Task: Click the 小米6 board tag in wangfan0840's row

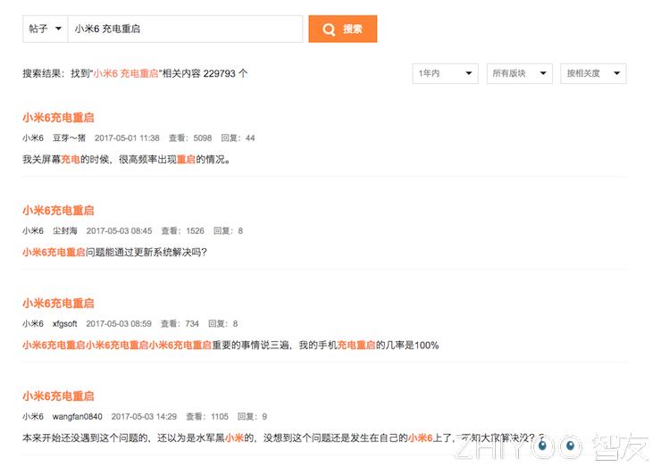Action: [33, 416]
